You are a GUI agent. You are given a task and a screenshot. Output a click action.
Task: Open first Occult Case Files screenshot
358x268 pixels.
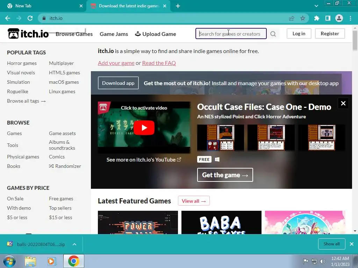220,137
